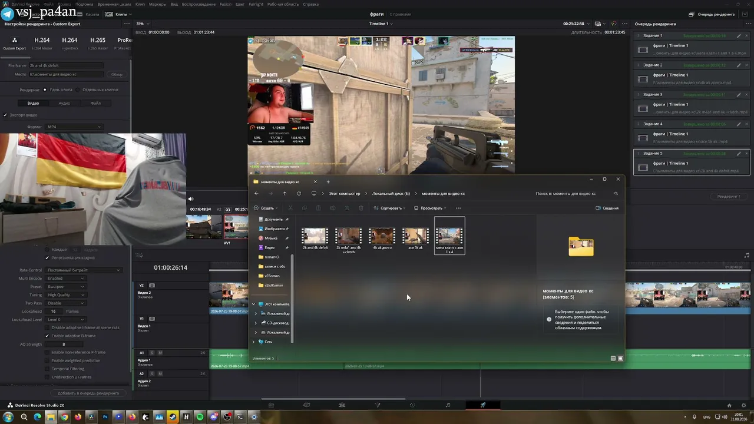Select the '4k ak долго' video file
Image resolution: width=754 pixels, height=424 pixels.
pos(382,238)
